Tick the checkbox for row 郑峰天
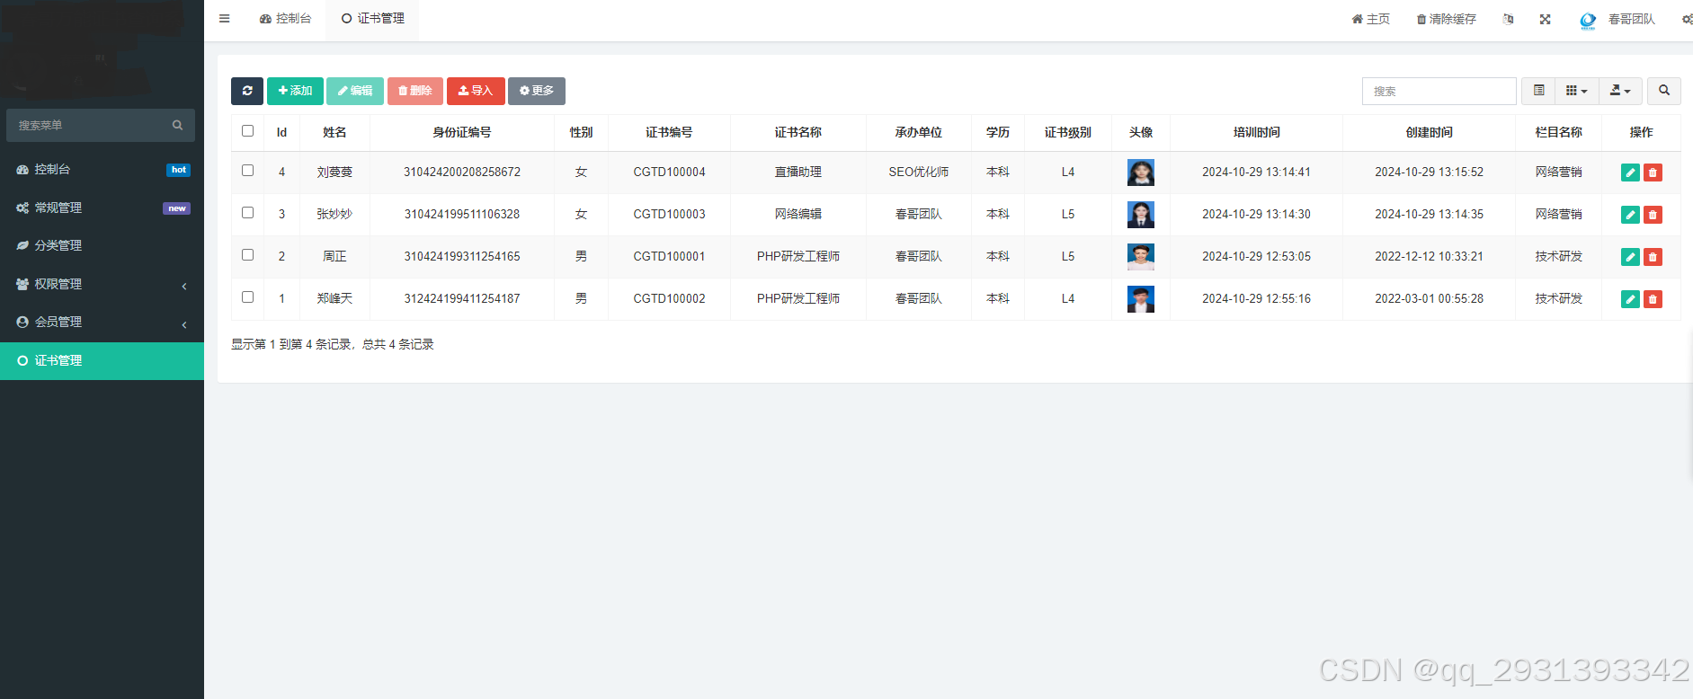 (x=248, y=297)
